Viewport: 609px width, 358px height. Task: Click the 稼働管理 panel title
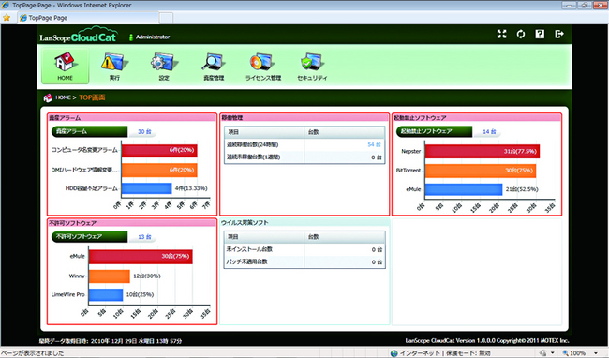click(231, 118)
